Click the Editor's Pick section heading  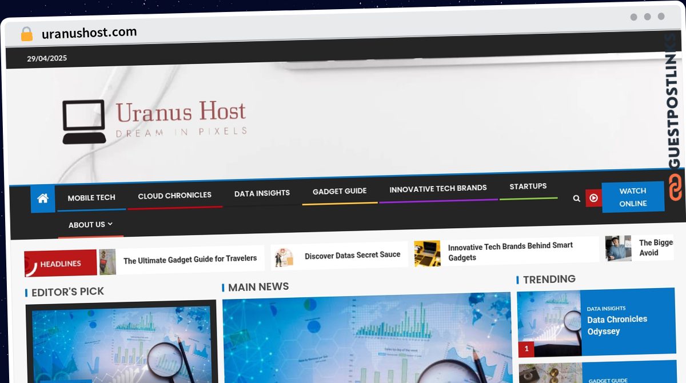[x=67, y=292]
